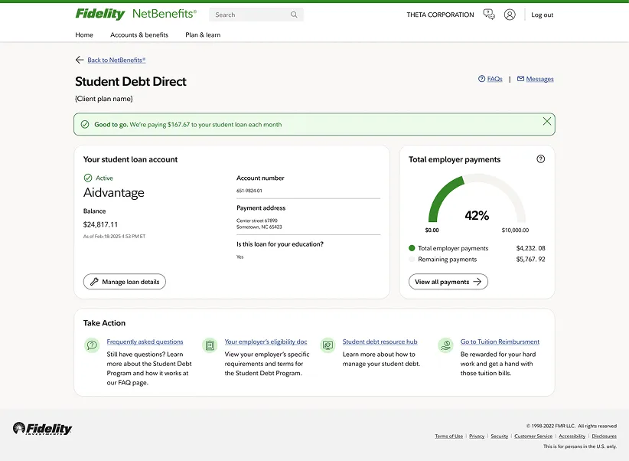Click Log out
629x461 pixels.
click(x=542, y=15)
